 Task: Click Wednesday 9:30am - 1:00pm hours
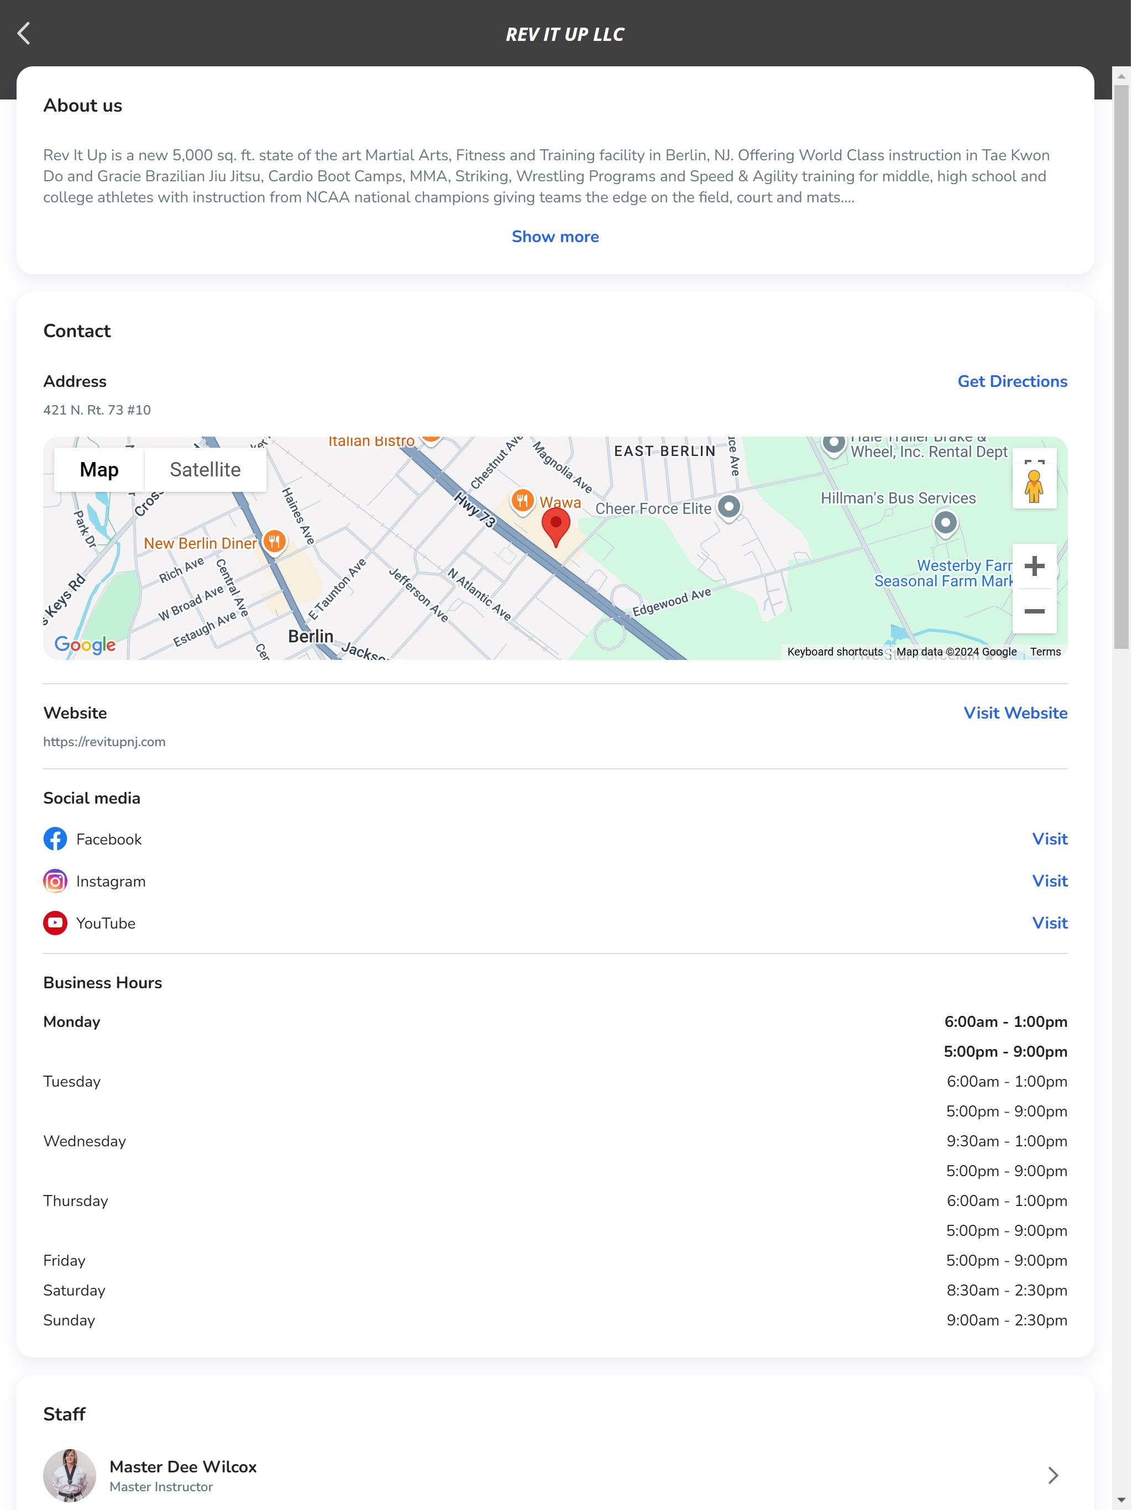[1007, 1141]
